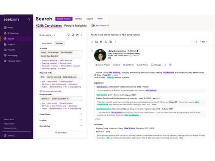This screenshot has width=215, height=161.
Task: Open the Jane Limestone profile name link
Action: point(117,51)
